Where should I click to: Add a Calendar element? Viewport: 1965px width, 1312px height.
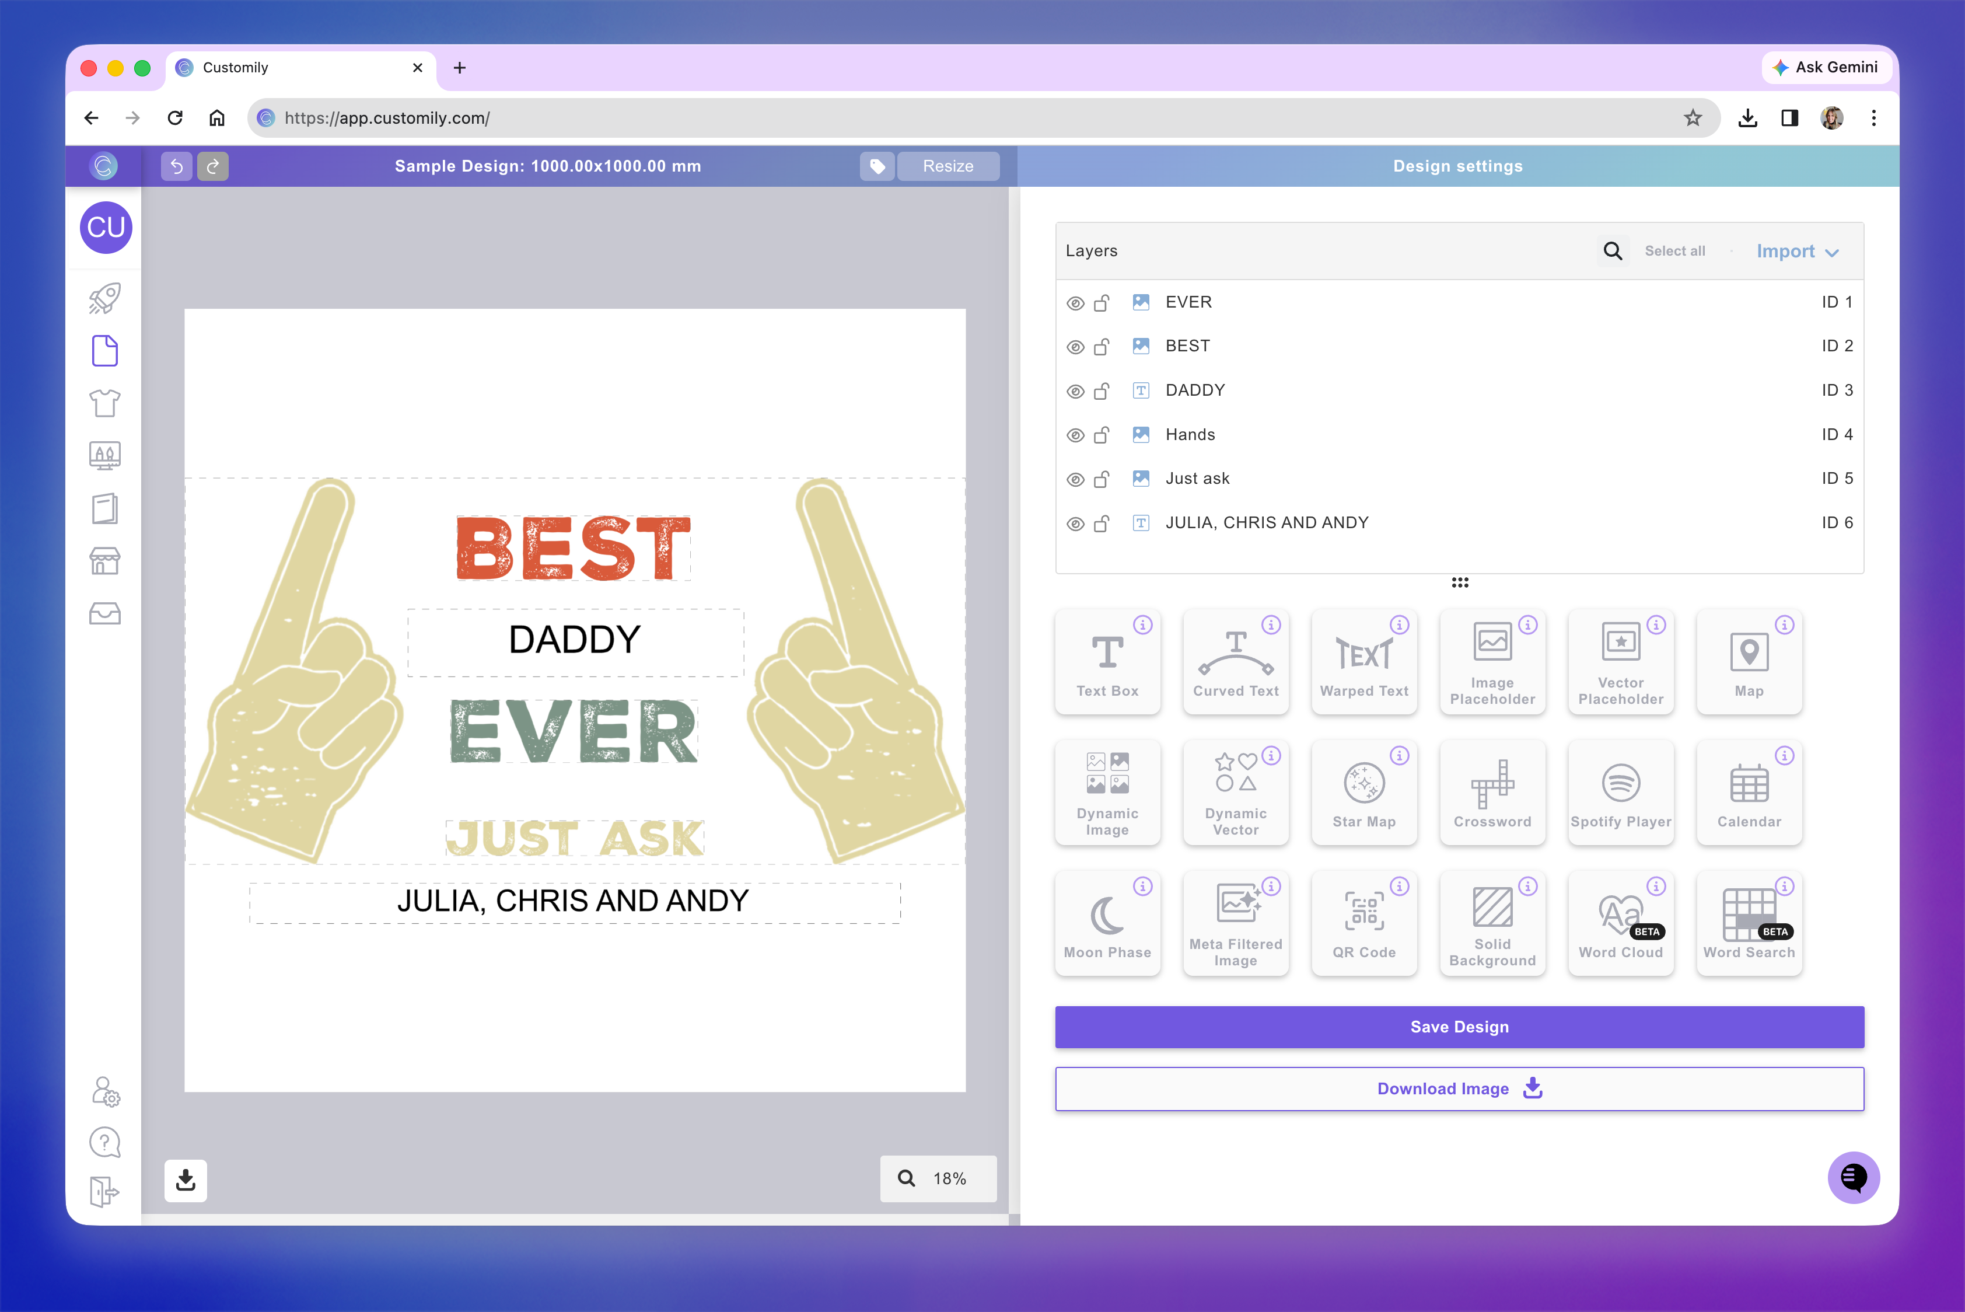[1749, 793]
